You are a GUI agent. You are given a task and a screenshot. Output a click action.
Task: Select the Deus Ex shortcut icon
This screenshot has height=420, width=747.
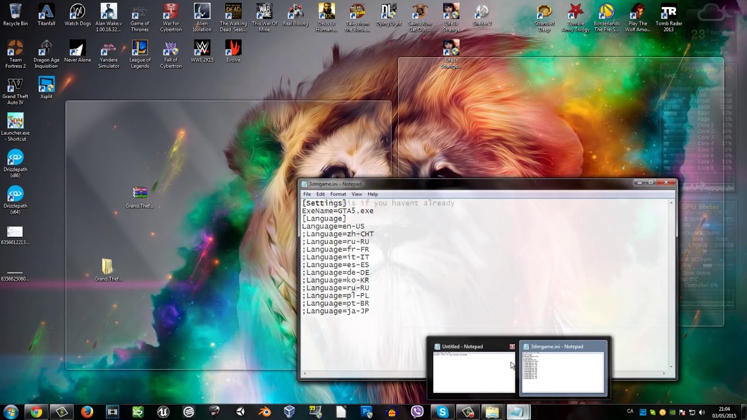(x=326, y=17)
